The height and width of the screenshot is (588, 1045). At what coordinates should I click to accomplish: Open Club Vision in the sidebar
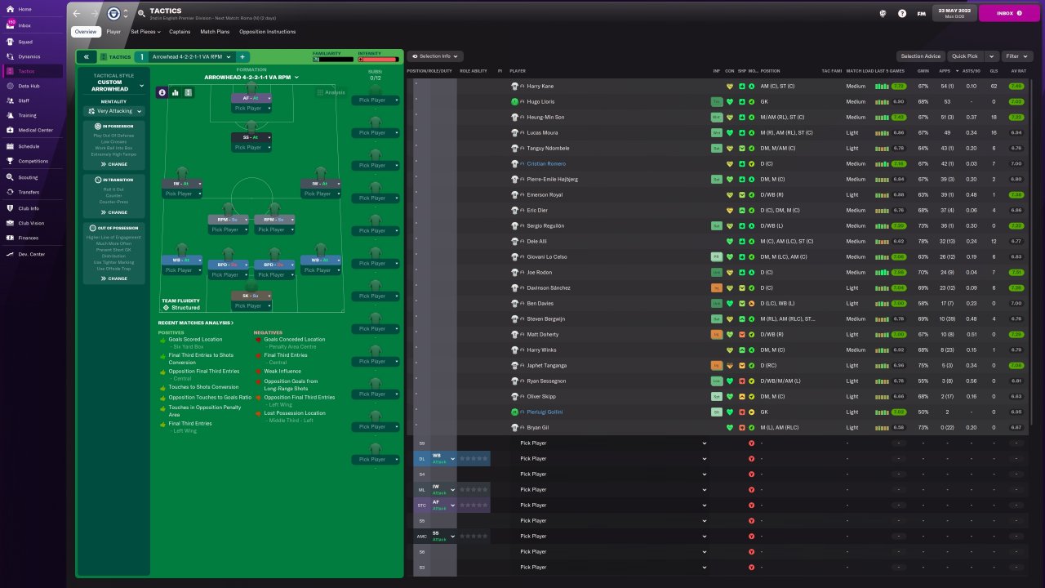[31, 223]
